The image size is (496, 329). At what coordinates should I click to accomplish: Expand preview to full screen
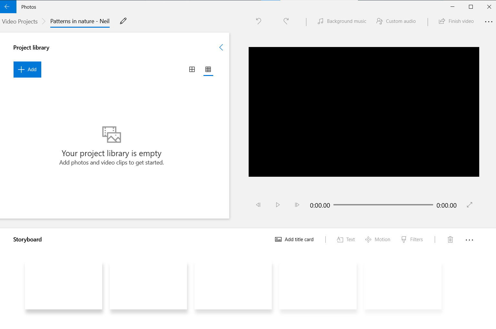(x=470, y=205)
